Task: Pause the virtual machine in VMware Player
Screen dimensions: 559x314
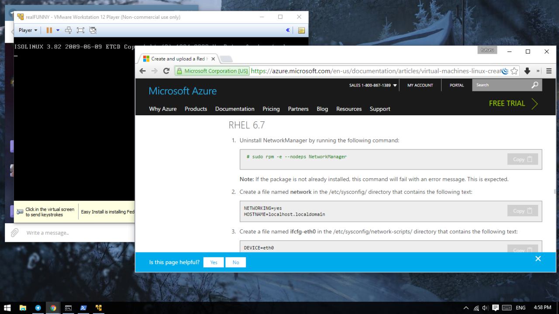Action: pos(49,30)
